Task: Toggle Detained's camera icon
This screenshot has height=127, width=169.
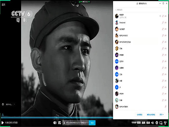Action: [166, 22]
